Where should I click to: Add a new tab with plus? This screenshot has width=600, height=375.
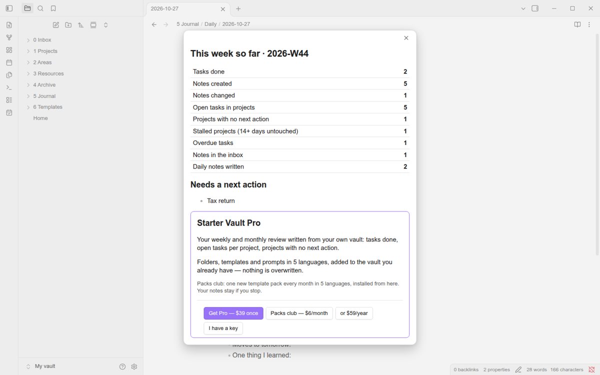point(238,8)
